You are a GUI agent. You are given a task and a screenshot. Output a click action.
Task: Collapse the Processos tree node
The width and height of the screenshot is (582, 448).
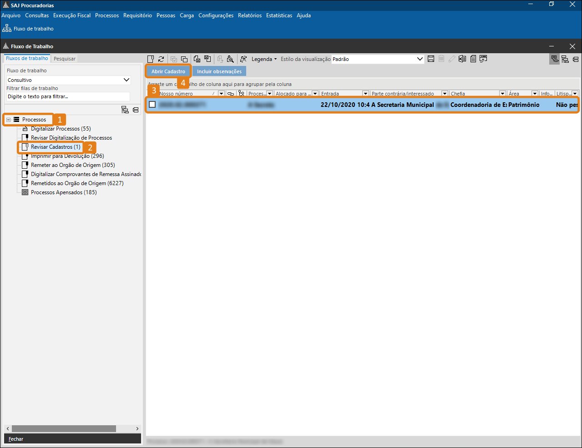click(x=8, y=120)
